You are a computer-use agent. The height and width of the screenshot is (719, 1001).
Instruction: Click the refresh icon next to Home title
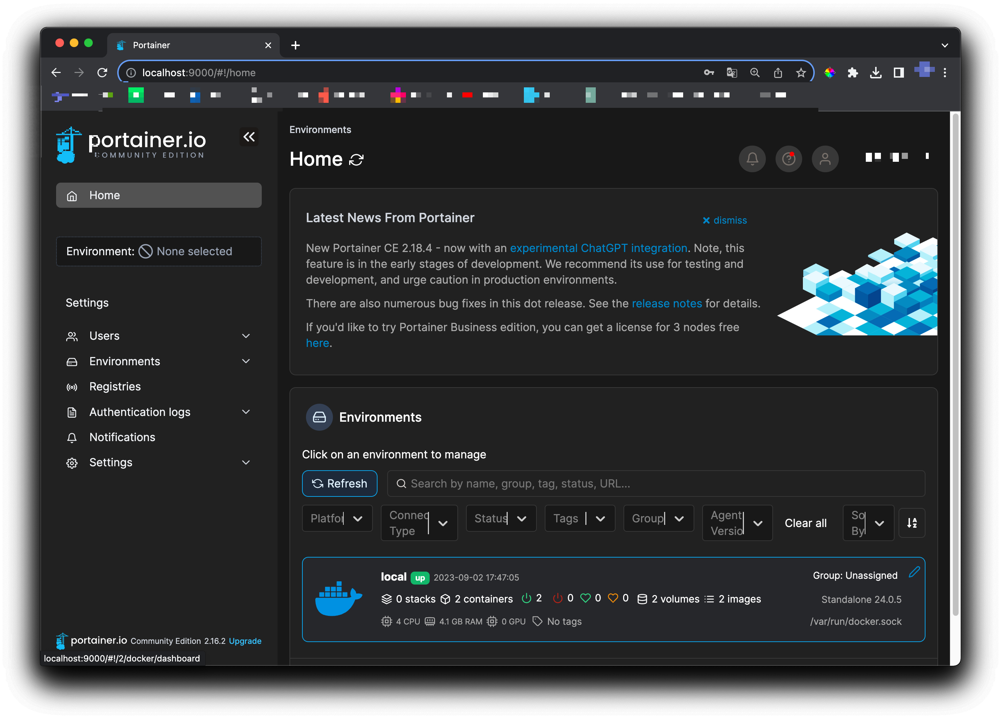[x=356, y=160]
